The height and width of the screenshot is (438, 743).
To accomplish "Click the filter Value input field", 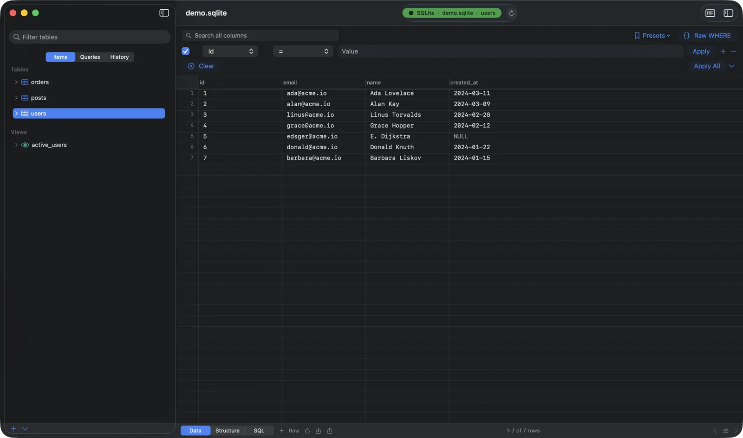I will pyautogui.click(x=510, y=51).
